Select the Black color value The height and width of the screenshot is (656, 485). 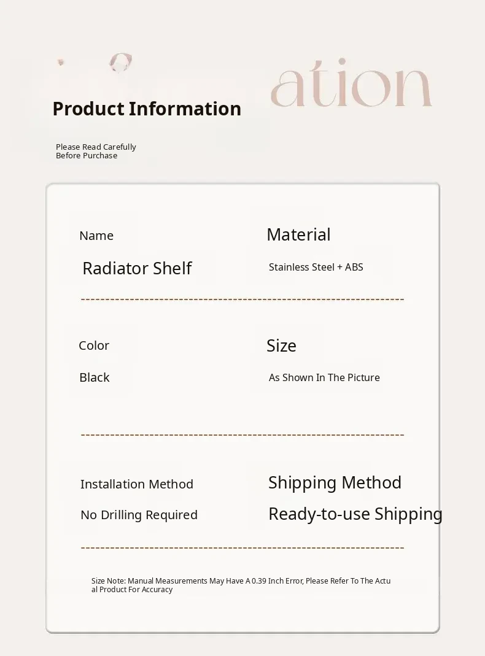[95, 377]
